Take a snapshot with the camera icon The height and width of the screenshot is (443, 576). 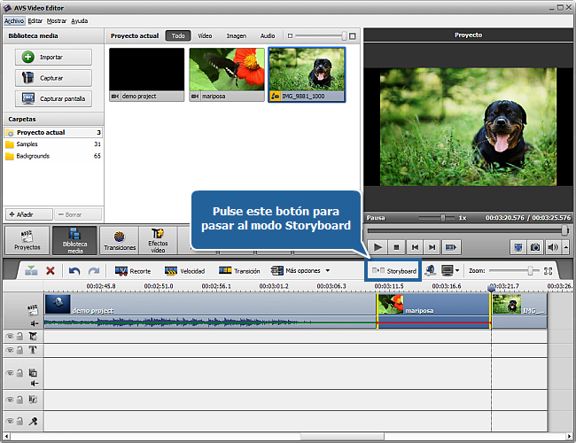pyautogui.click(x=535, y=247)
